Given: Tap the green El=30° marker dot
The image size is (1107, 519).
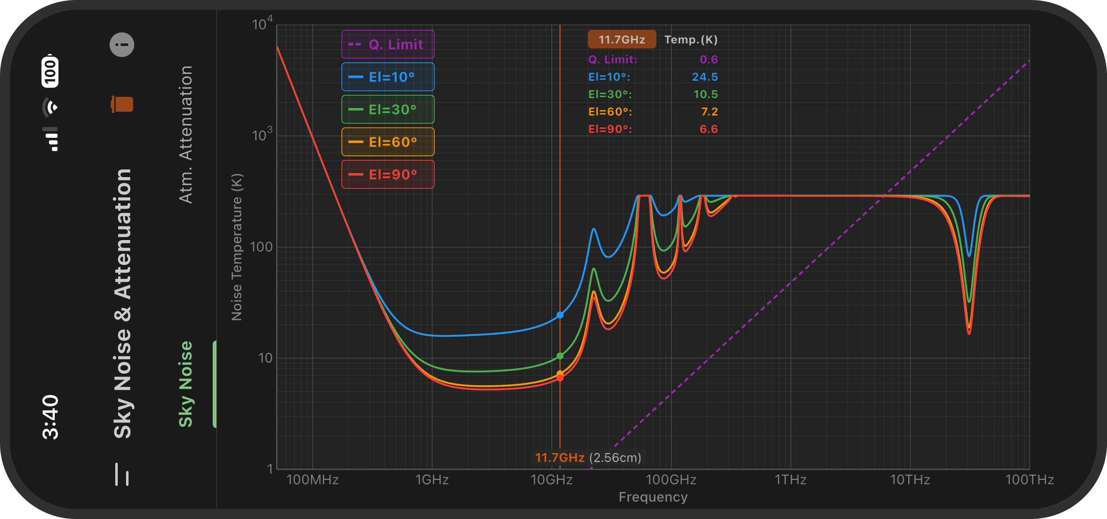Looking at the screenshot, I should pyautogui.click(x=560, y=356).
